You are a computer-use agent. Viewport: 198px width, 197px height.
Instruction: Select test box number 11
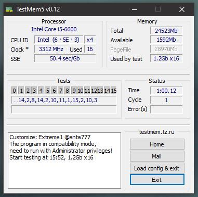(87, 91)
